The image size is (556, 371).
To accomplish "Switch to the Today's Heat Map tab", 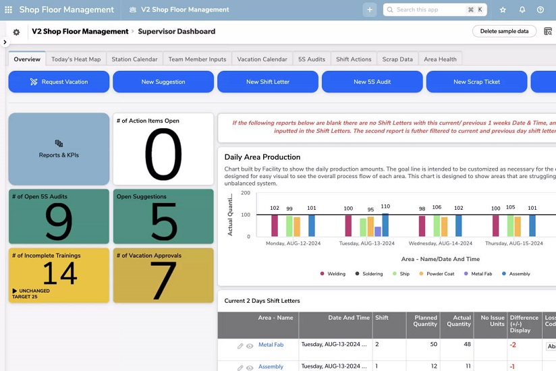I will click(76, 59).
